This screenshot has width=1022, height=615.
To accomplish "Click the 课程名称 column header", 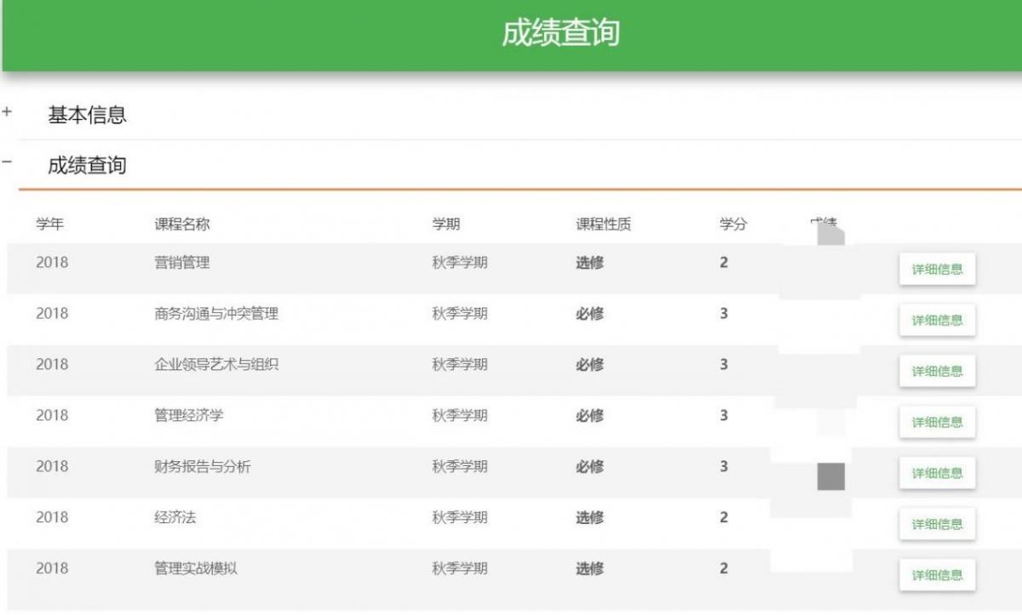I will [181, 225].
